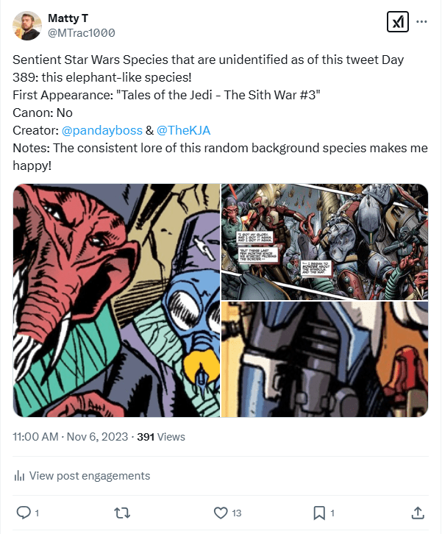The height and width of the screenshot is (534, 442).
Task: Open the @pandayboss mention link
Action: [x=101, y=130]
